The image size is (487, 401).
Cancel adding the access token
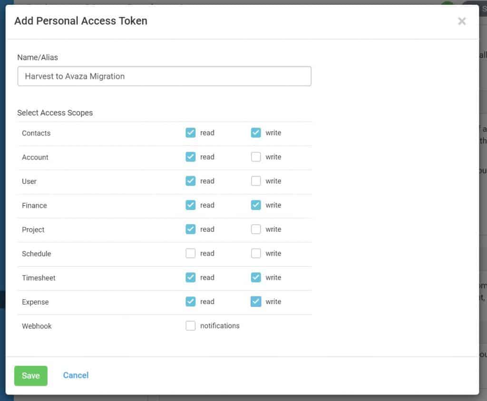[75, 375]
